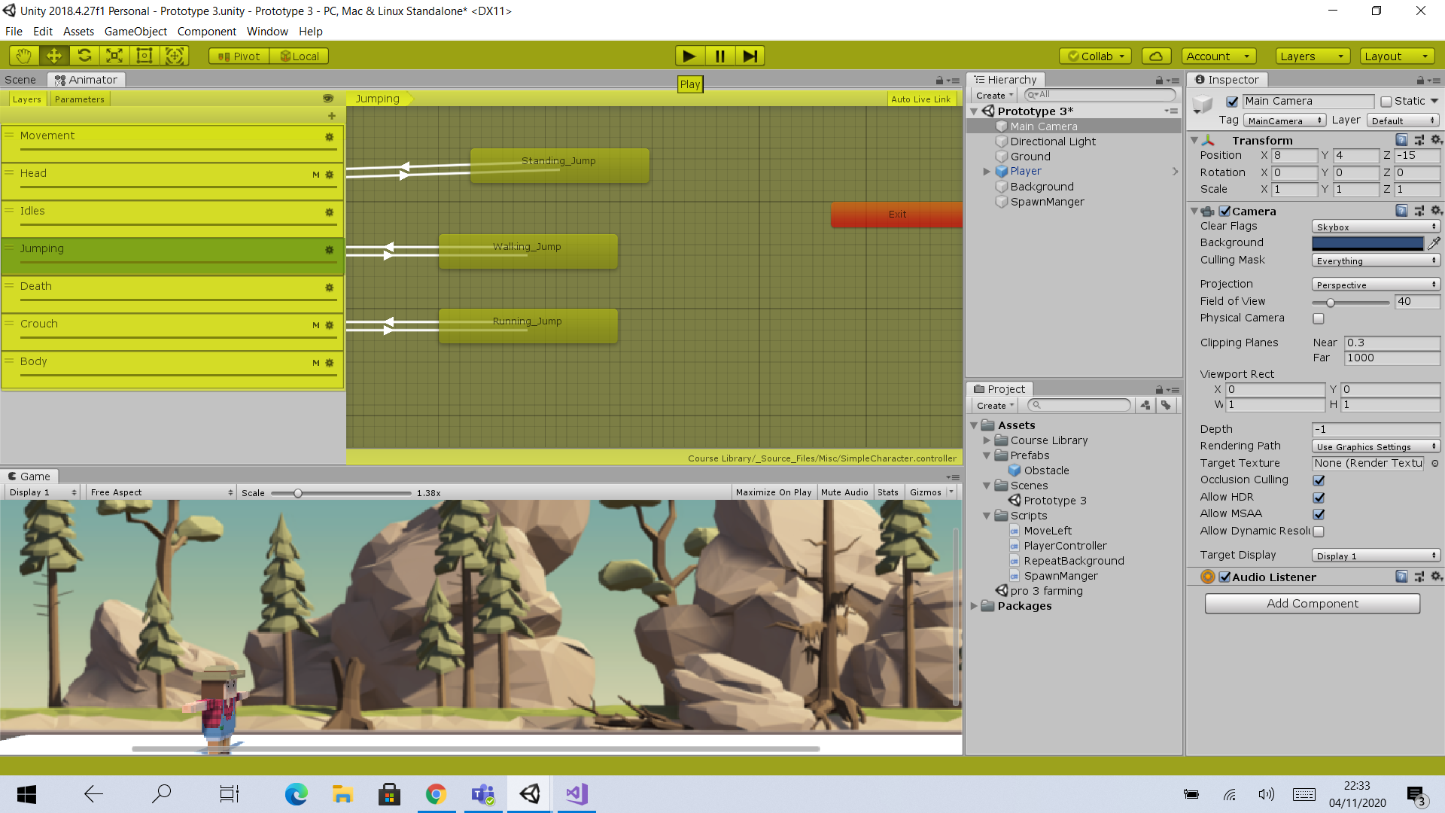Expand the Player object in Hierarchy

click(987, 172)
